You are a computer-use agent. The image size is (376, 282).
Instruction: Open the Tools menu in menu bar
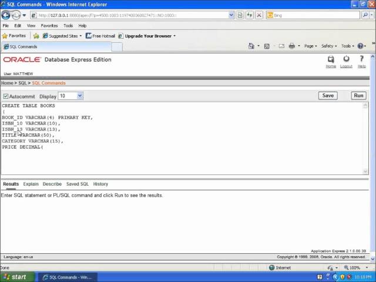[x=68, y=26]
